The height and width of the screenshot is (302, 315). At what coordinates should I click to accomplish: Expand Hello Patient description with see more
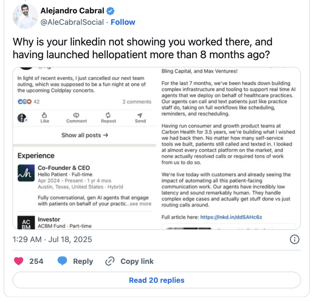(140, 204)
